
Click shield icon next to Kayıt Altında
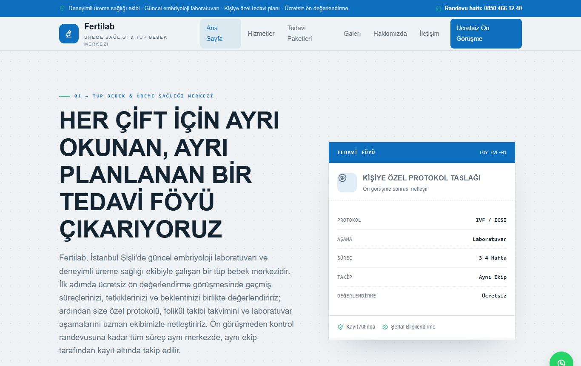340,327
